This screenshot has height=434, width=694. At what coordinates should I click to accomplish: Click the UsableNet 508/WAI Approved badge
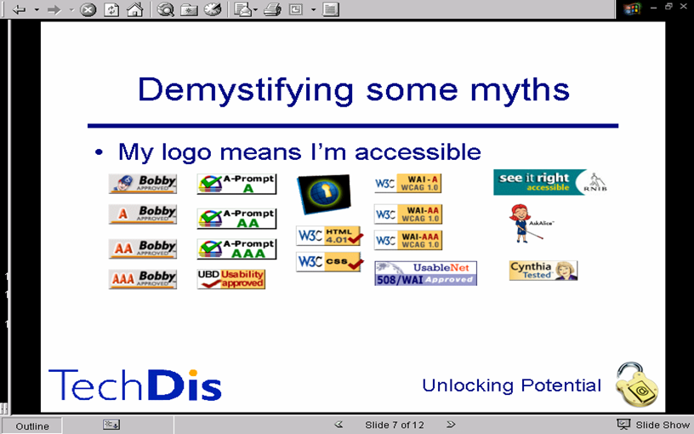(x=426, y=273)
